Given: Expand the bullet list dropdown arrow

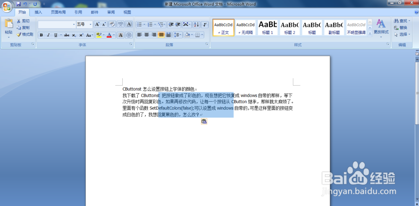Looking at the screenshot, I should [x=144, y=25].
